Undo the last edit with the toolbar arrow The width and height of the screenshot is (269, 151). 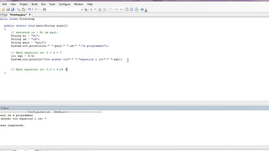[29, 9]
